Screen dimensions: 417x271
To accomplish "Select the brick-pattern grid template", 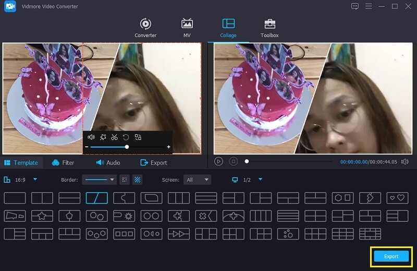I will coord(370,234).
